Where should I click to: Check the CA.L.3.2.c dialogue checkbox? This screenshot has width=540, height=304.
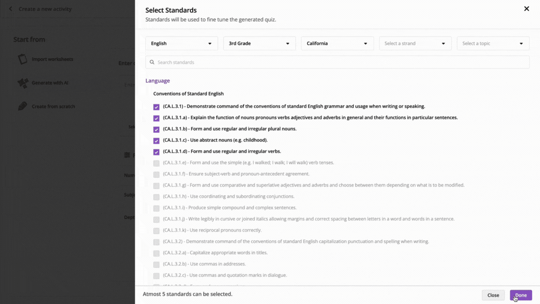click(x=157, y=276)
